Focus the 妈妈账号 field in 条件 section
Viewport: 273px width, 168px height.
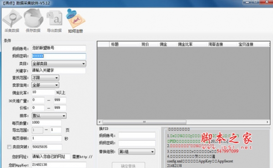point(59,48)
